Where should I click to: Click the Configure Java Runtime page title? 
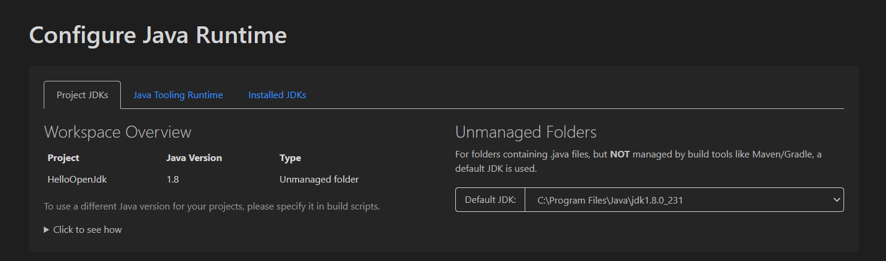158,35
